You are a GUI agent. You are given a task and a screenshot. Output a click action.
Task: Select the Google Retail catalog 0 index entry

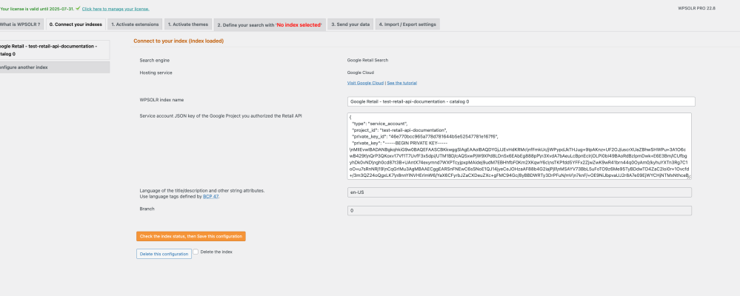tap(54, 50)
